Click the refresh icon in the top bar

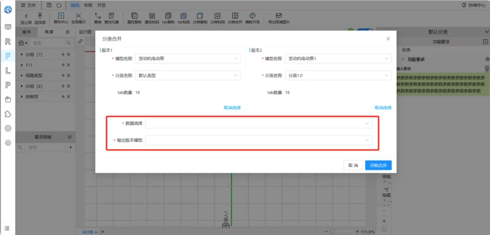click(x=59, y=5)
